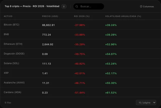Focus the Buscar search field
The width and height of the screenshot is (161, 108).
pyautogui.click(x=89, y=6)
